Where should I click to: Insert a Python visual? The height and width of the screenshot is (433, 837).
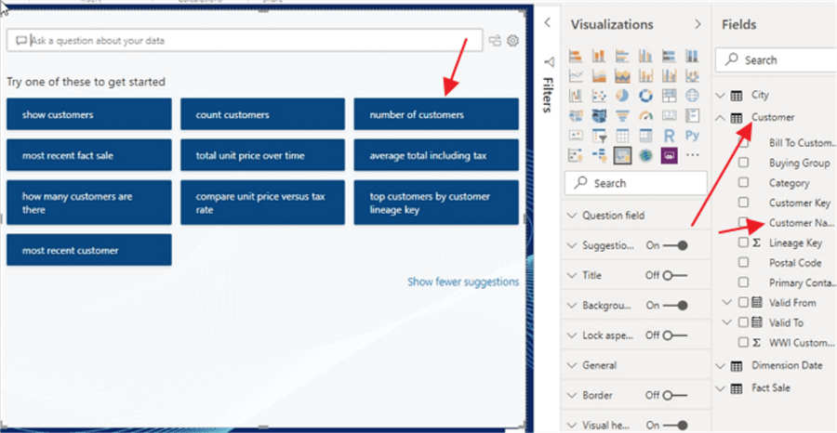tap(692, 135)
